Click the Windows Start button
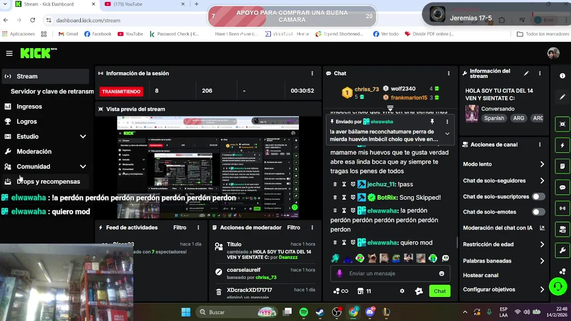 [x=186, y=312]
